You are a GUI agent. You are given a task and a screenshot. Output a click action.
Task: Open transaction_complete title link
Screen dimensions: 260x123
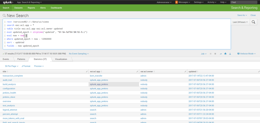point(13,76)
